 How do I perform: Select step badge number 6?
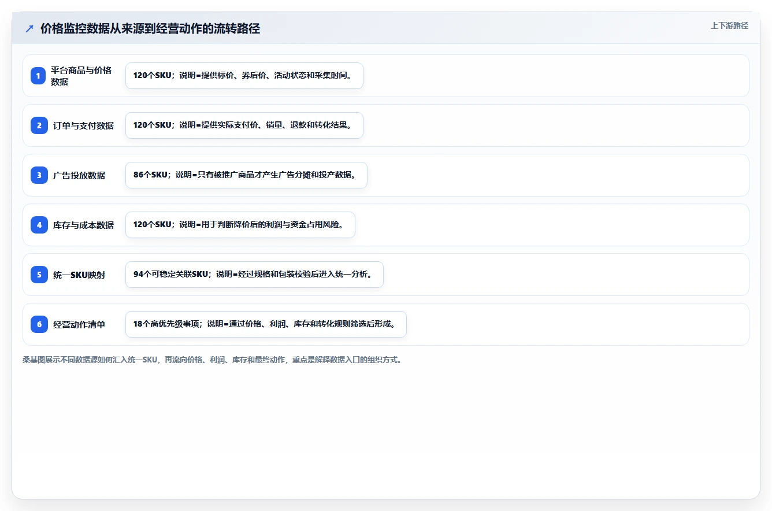(39, 324)
